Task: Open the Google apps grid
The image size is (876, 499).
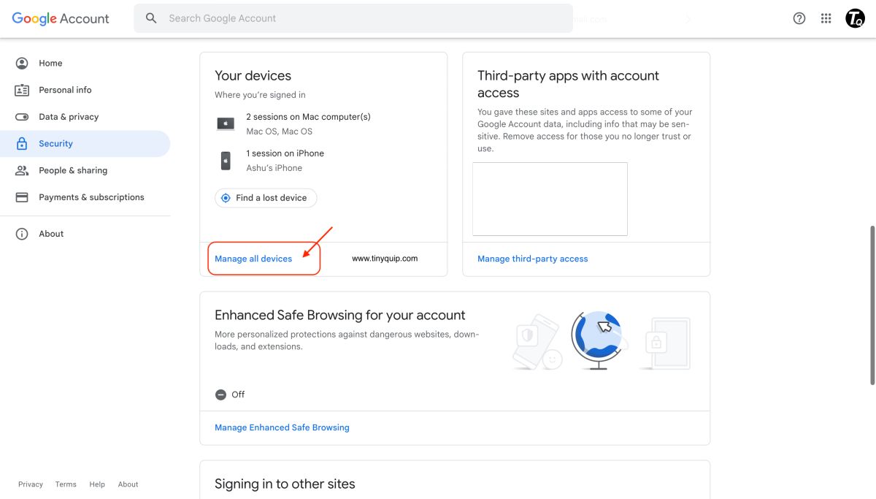Action: click(x=826, y=18)
